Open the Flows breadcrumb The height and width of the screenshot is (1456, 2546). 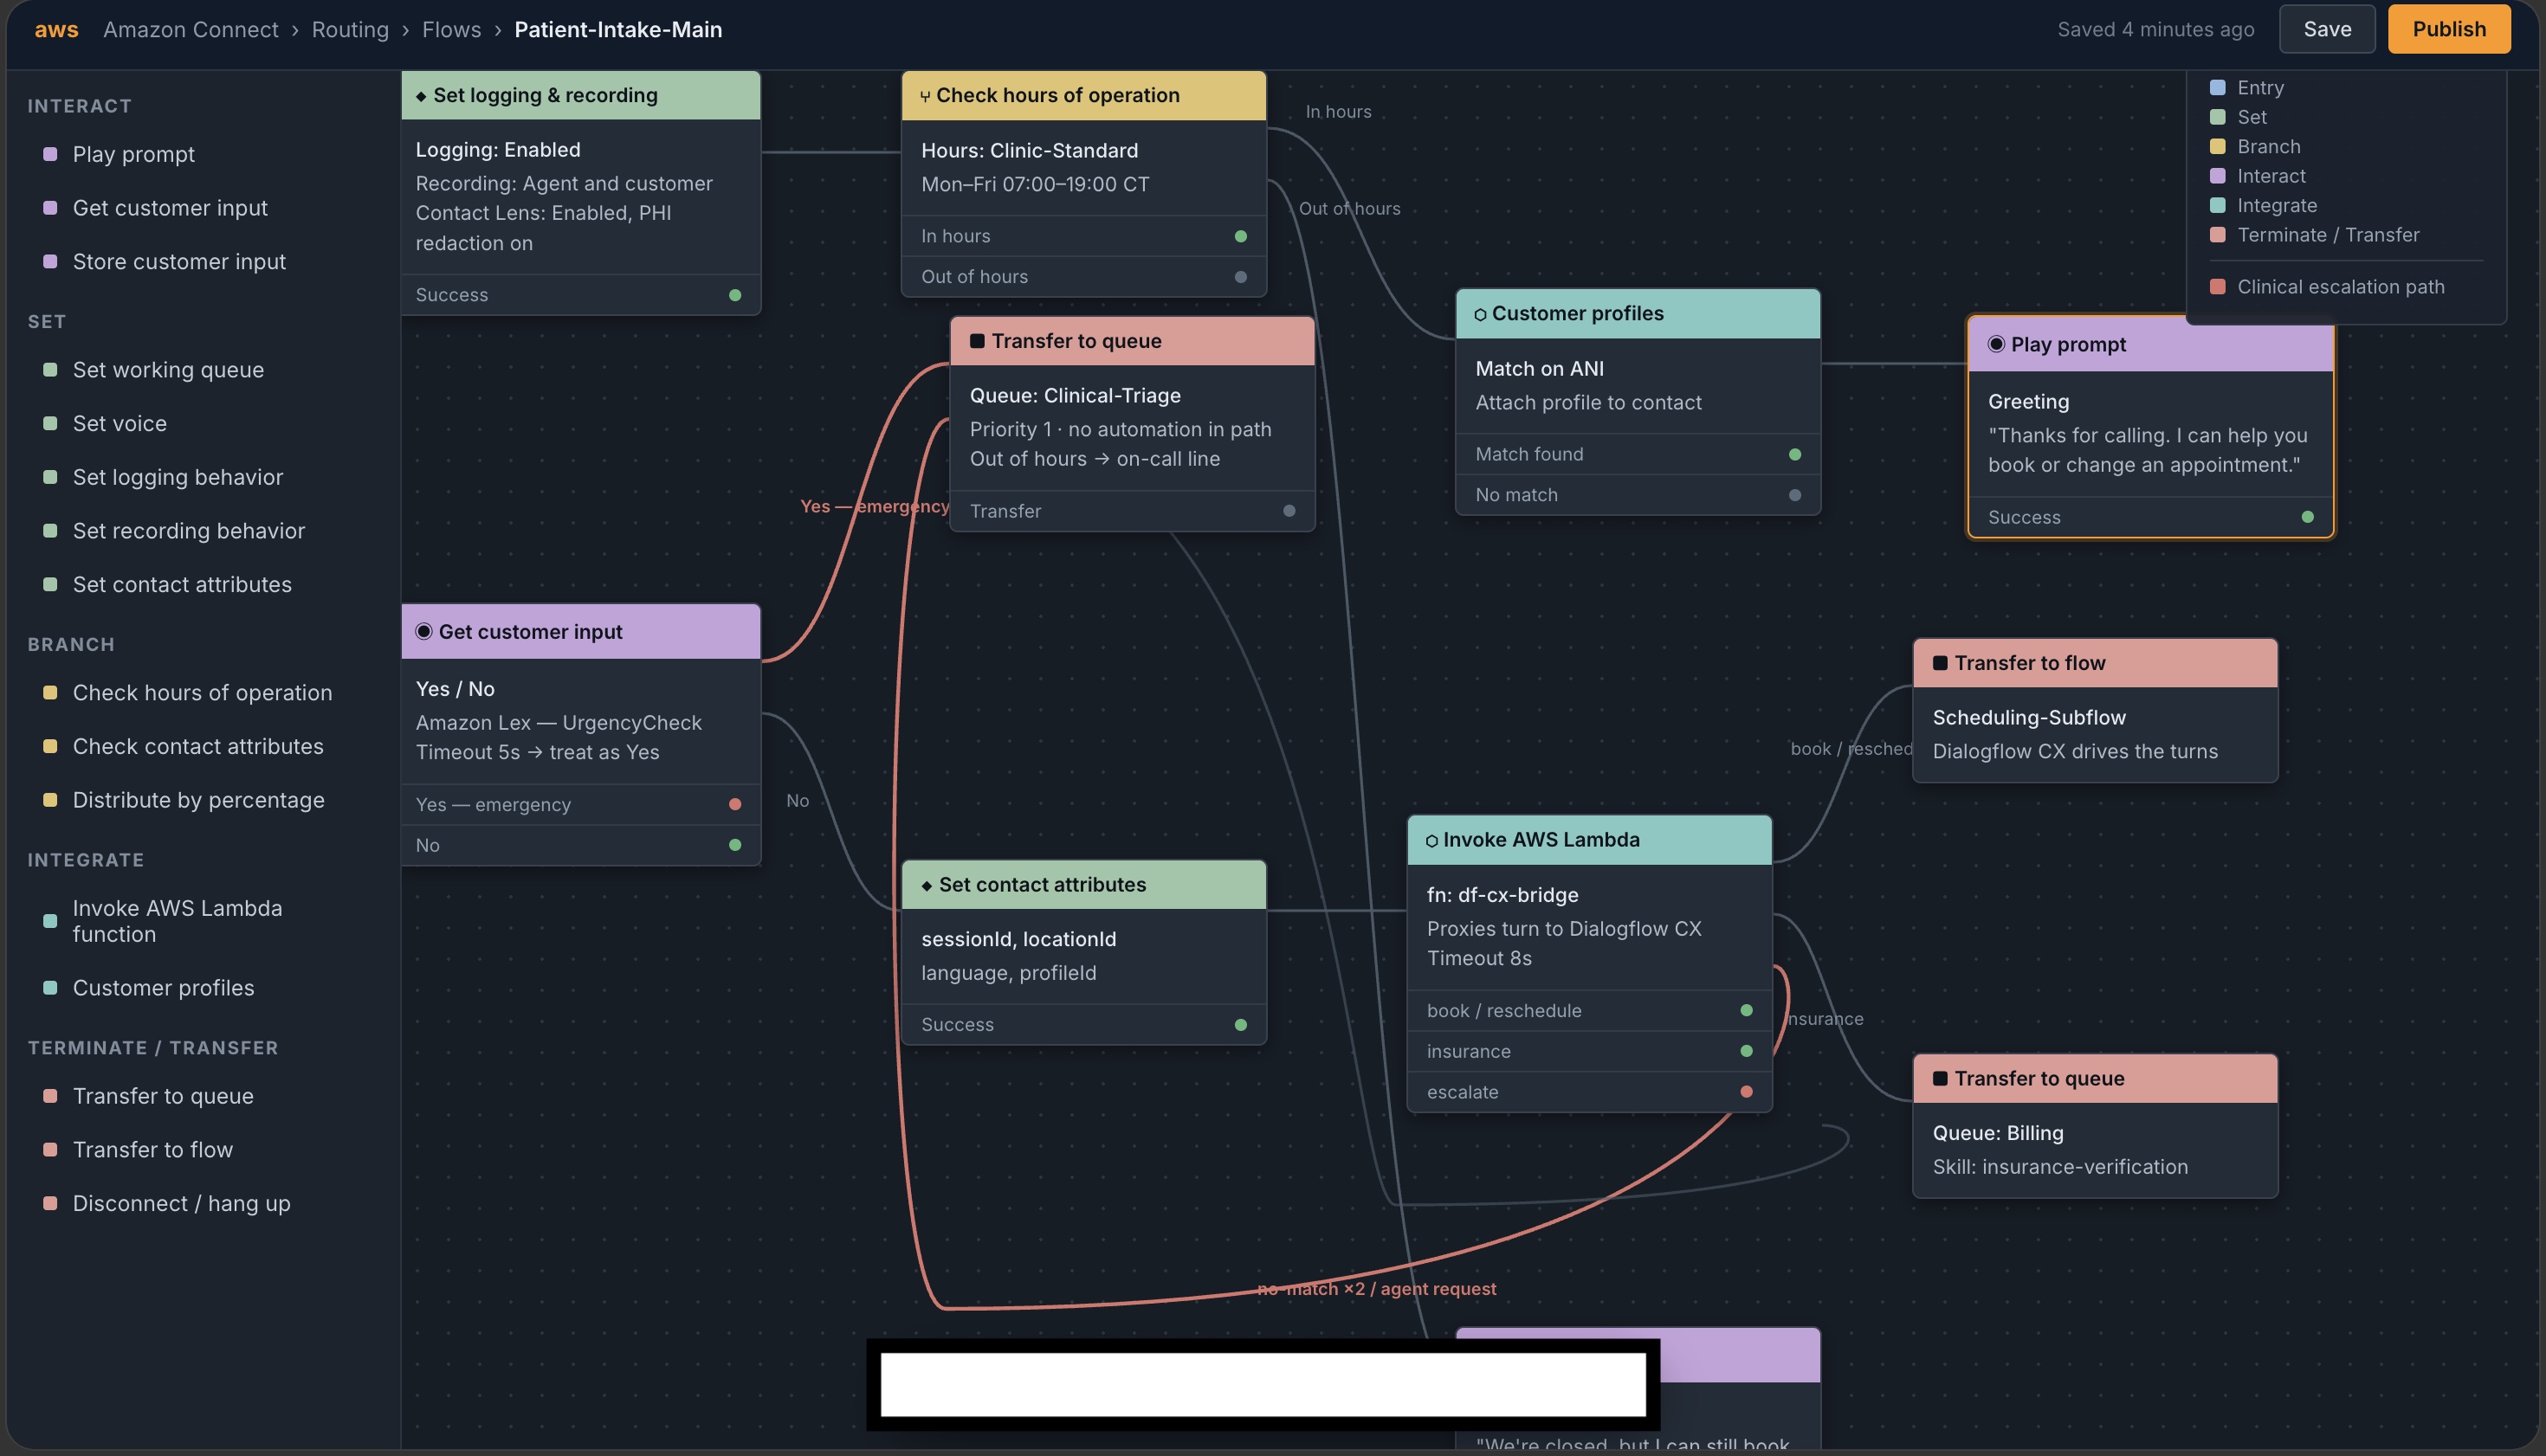pos(451,30)
